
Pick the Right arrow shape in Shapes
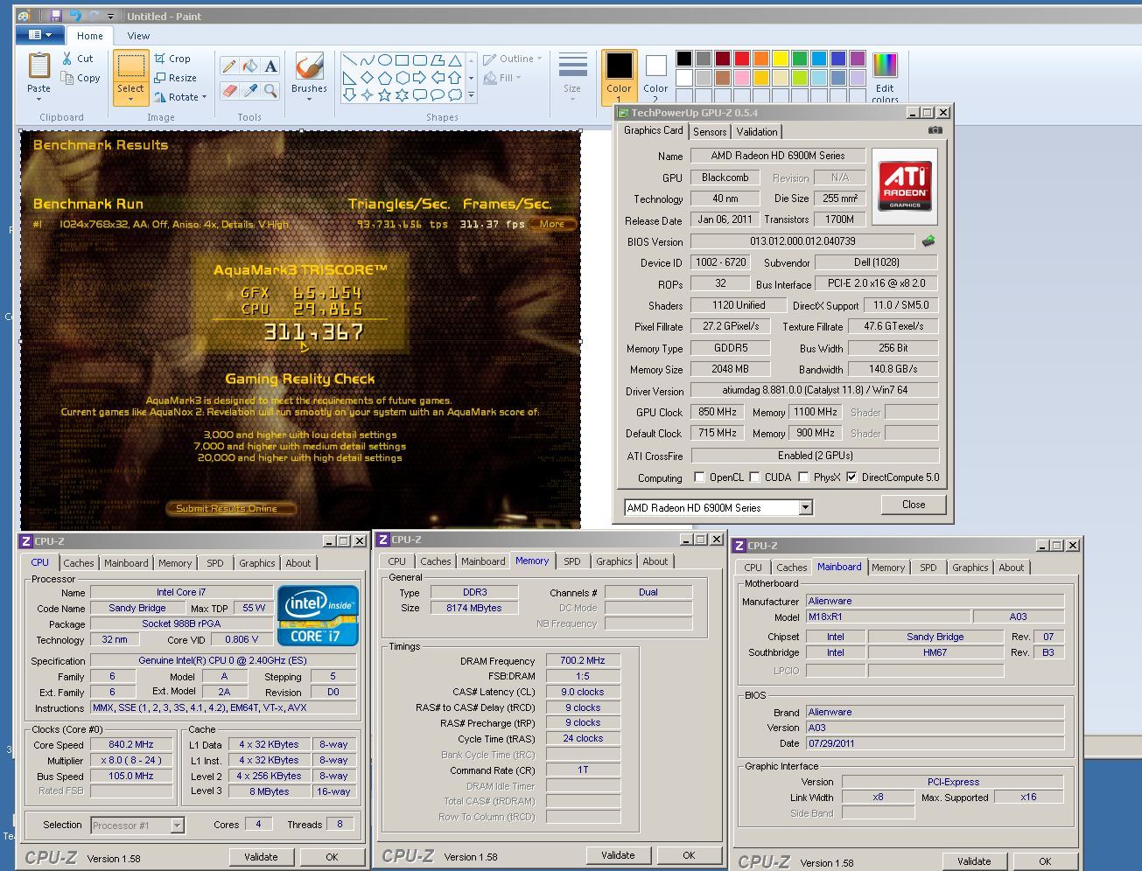tap(419, 78)
